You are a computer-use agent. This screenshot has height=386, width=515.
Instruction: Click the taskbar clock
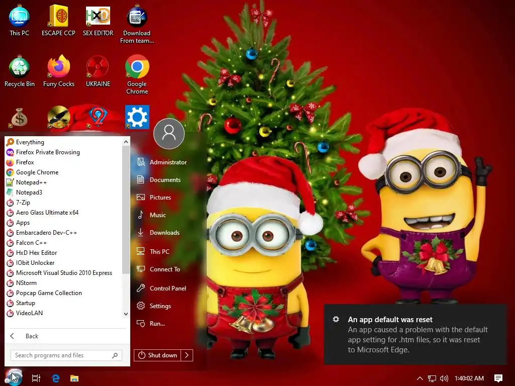click(469, 378)
